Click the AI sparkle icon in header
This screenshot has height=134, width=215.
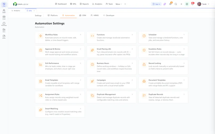pyautogui.click(x=165, y=4)
